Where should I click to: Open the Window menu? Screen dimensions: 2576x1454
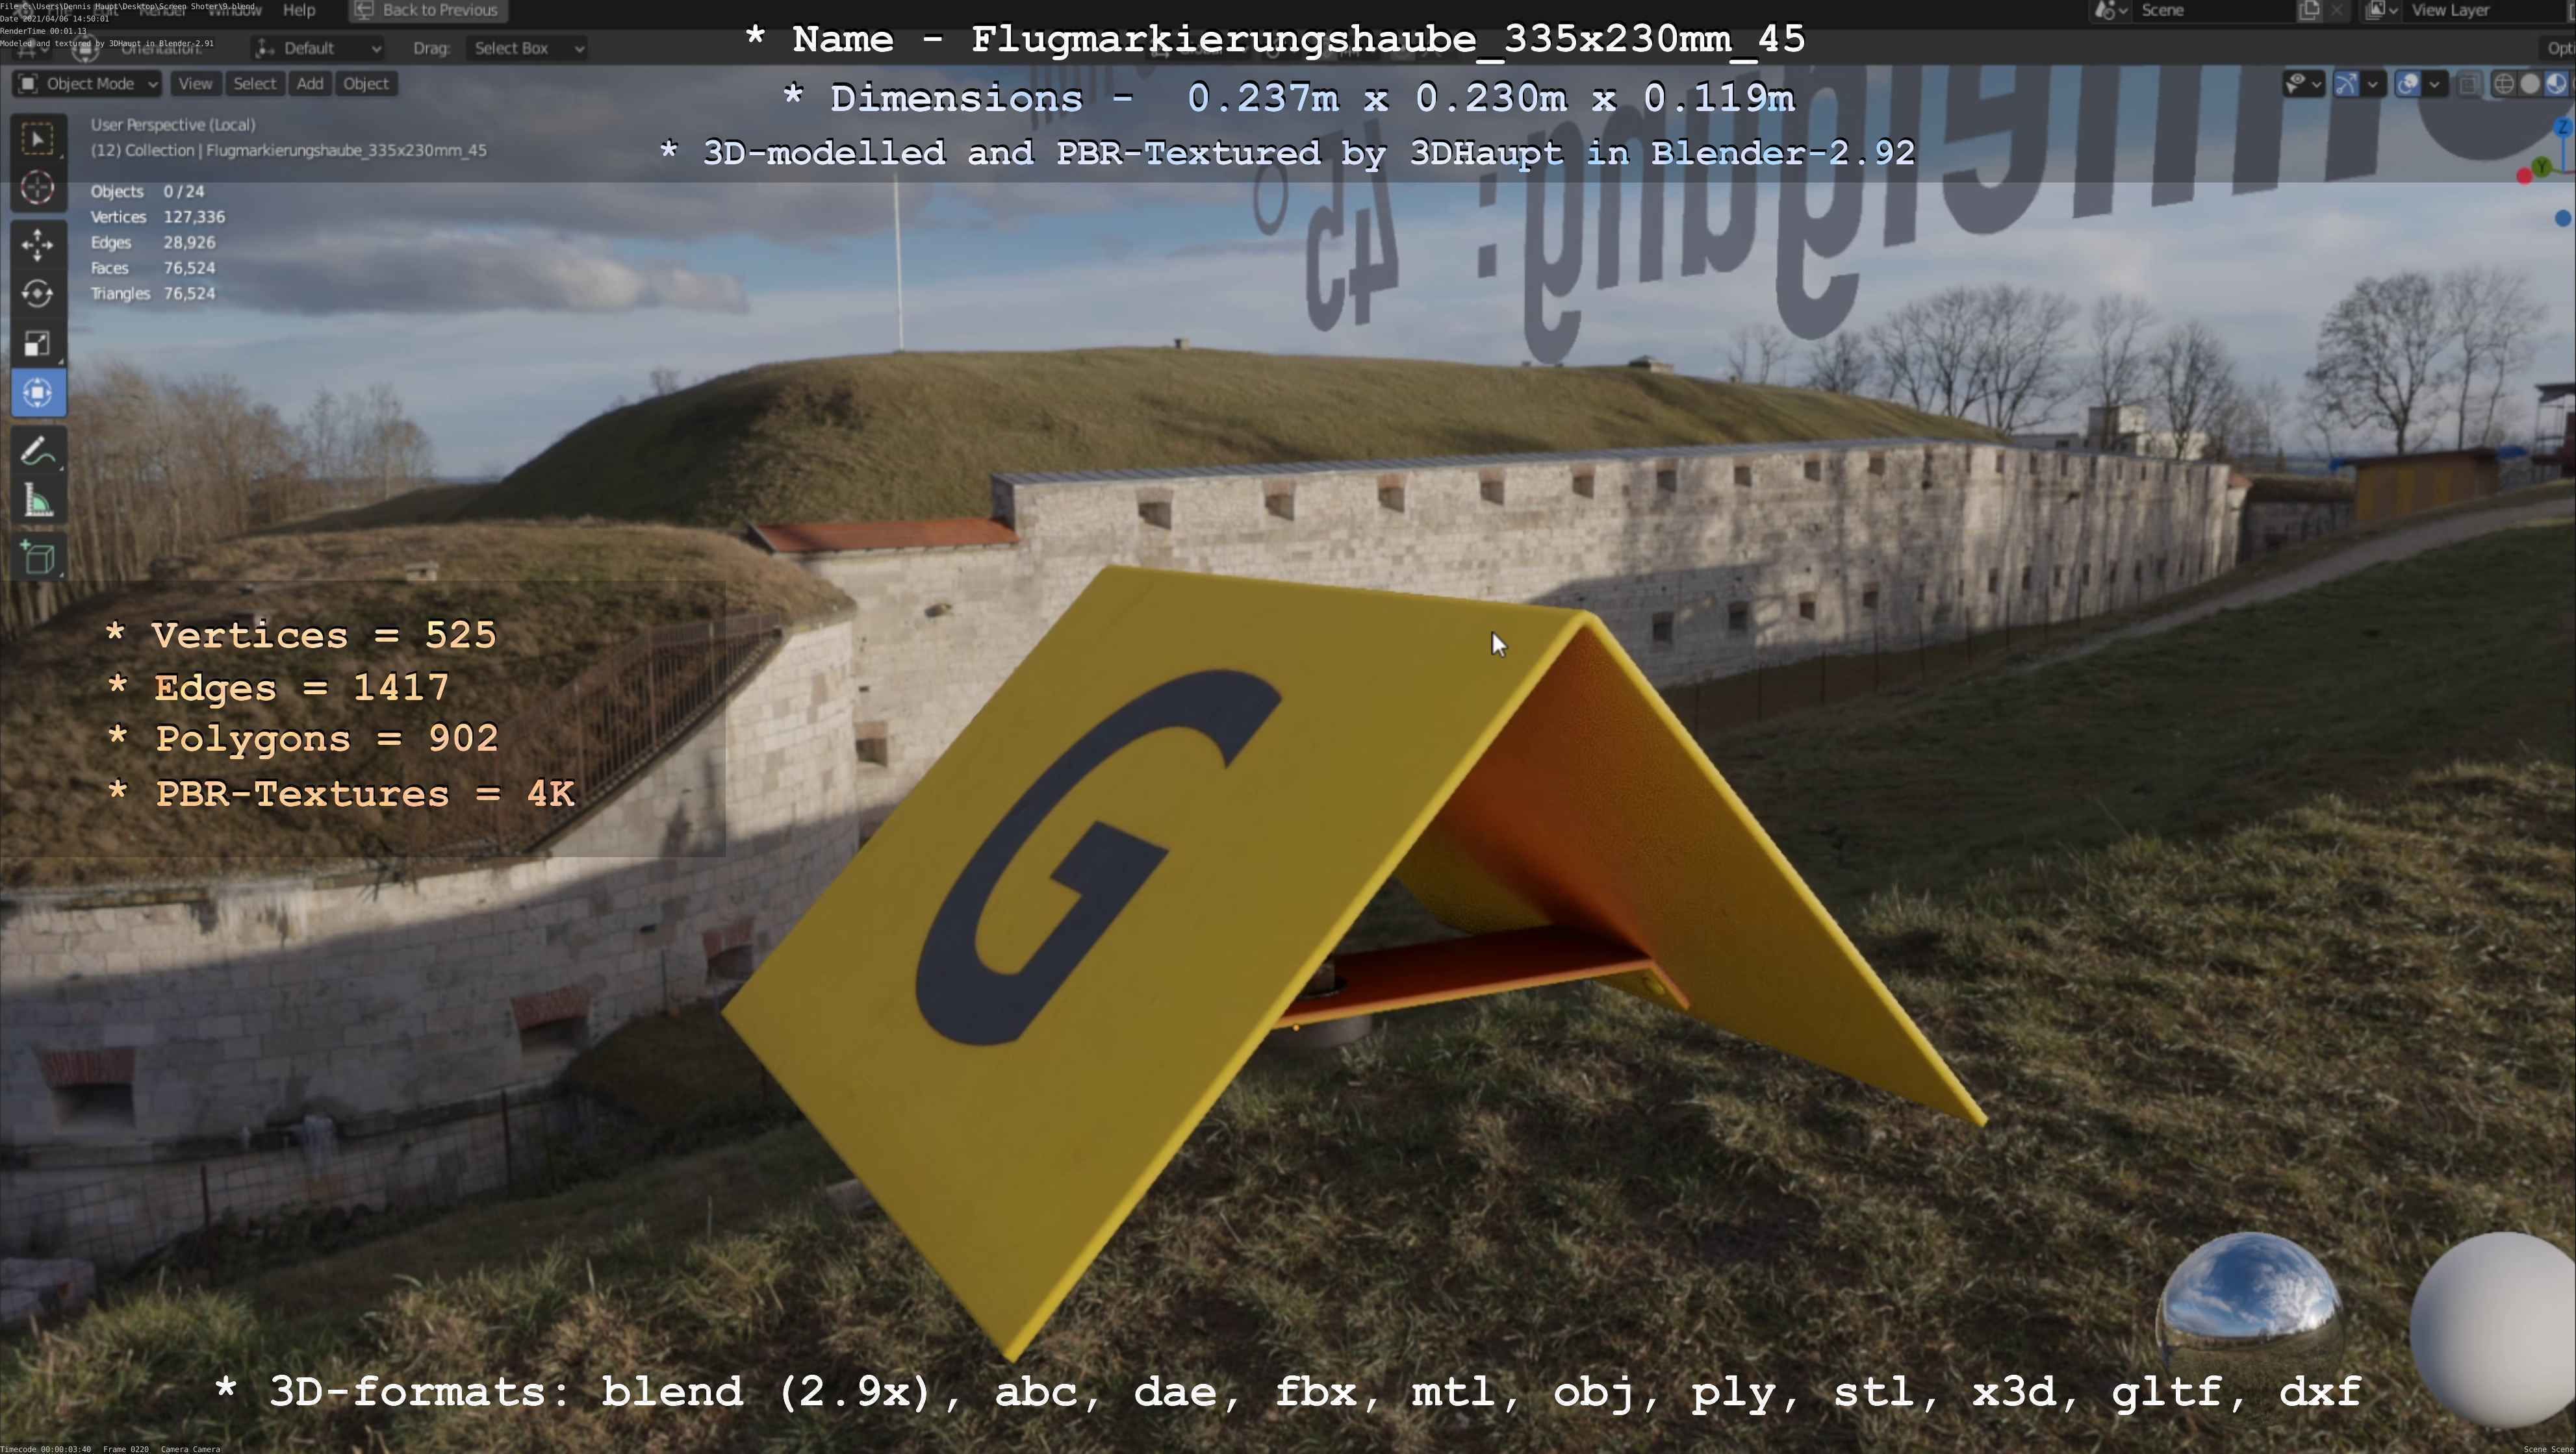click(236, 10)
